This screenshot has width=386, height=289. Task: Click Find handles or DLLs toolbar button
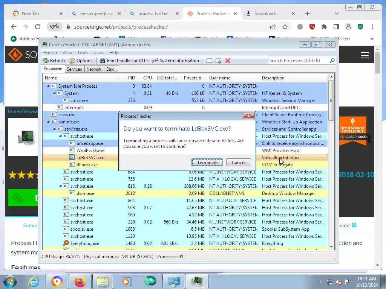pos(124,61)
